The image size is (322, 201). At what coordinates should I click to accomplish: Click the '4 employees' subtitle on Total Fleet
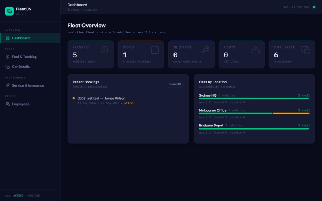(283, 61)
